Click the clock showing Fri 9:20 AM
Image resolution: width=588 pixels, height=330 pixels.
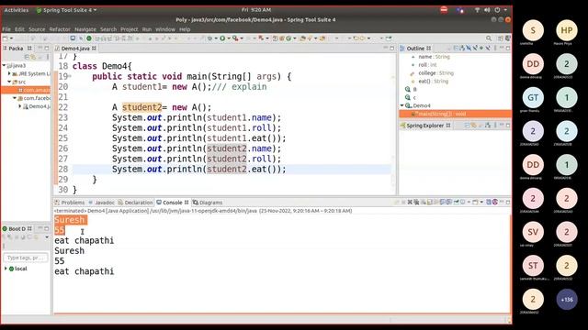click(x=256, y=10)
